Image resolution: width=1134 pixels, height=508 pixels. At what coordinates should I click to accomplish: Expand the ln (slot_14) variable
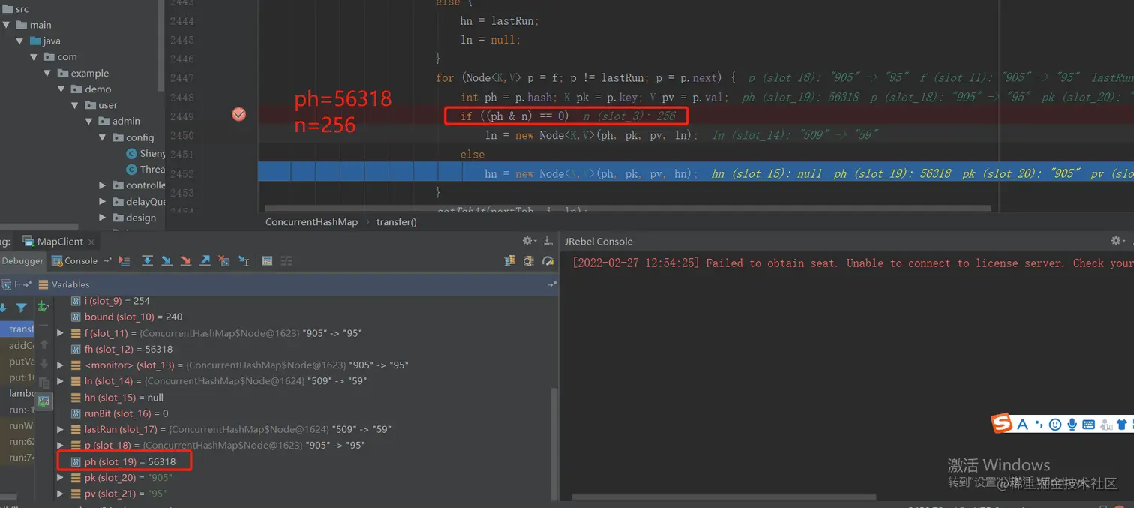pyautogui.click(x=61, y=381)
